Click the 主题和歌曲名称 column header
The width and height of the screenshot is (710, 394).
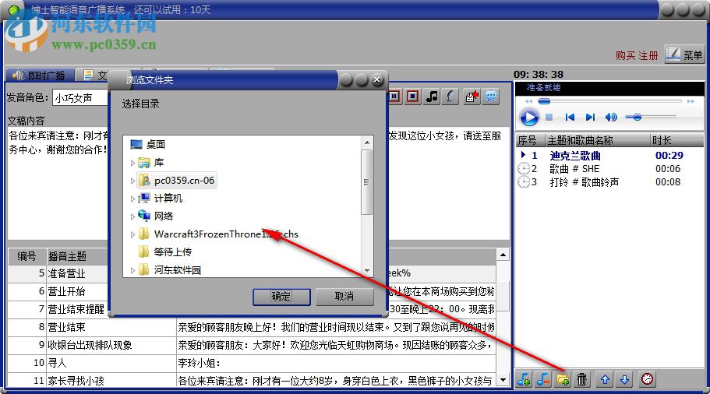tap(597, 140)
